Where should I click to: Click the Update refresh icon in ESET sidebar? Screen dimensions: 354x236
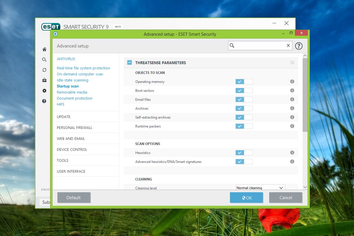click(44, 70)
